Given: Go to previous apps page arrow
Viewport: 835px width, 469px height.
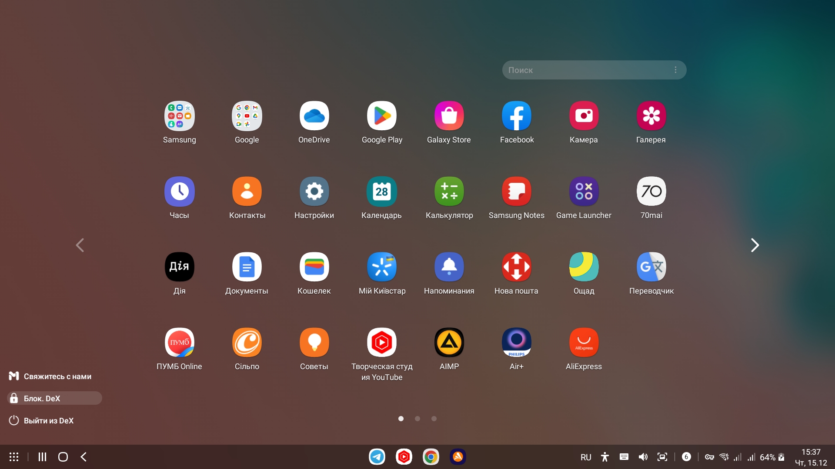Looking at the screenshot, I should pyautogui.click(x=80, y=245).
